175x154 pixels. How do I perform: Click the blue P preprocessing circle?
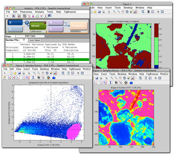point(27,23)
